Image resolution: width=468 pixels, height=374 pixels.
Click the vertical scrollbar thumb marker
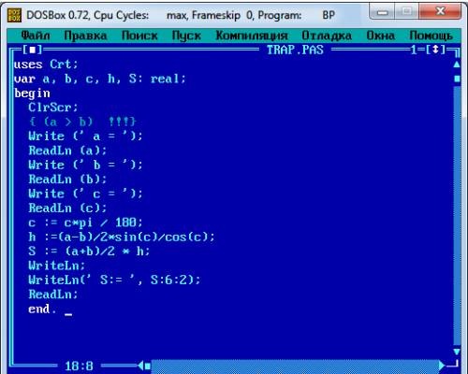point(457,79)
